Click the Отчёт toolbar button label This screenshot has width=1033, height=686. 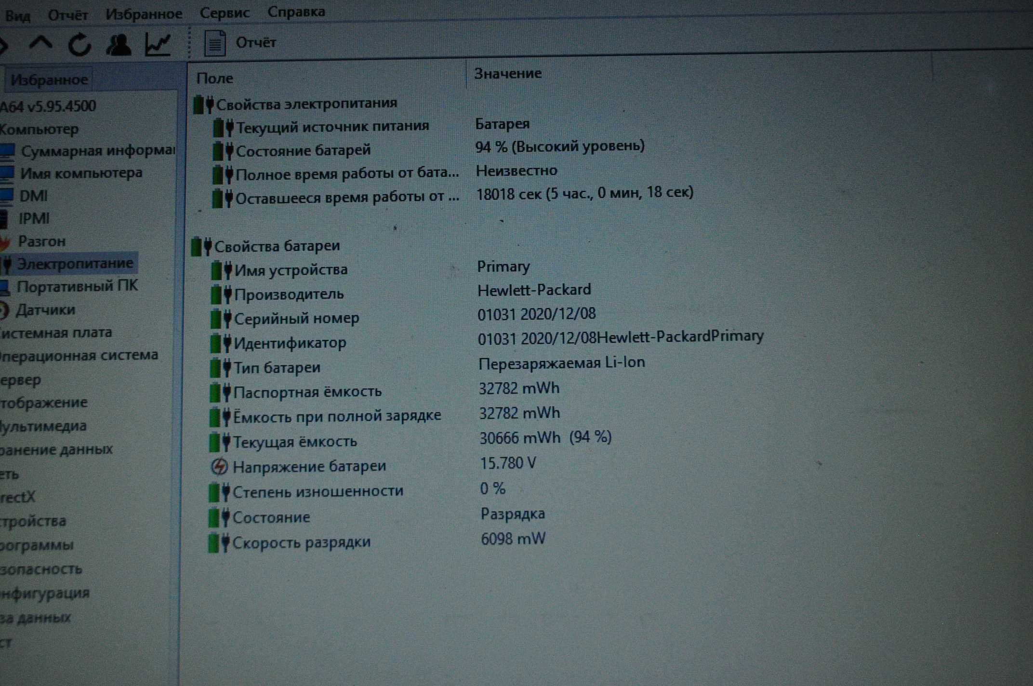coord(256,43)
